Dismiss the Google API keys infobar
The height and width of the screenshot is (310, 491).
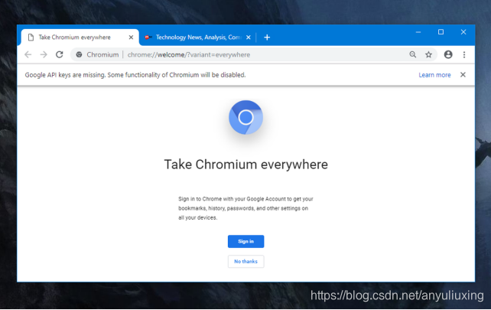click(x=463, y=74)
